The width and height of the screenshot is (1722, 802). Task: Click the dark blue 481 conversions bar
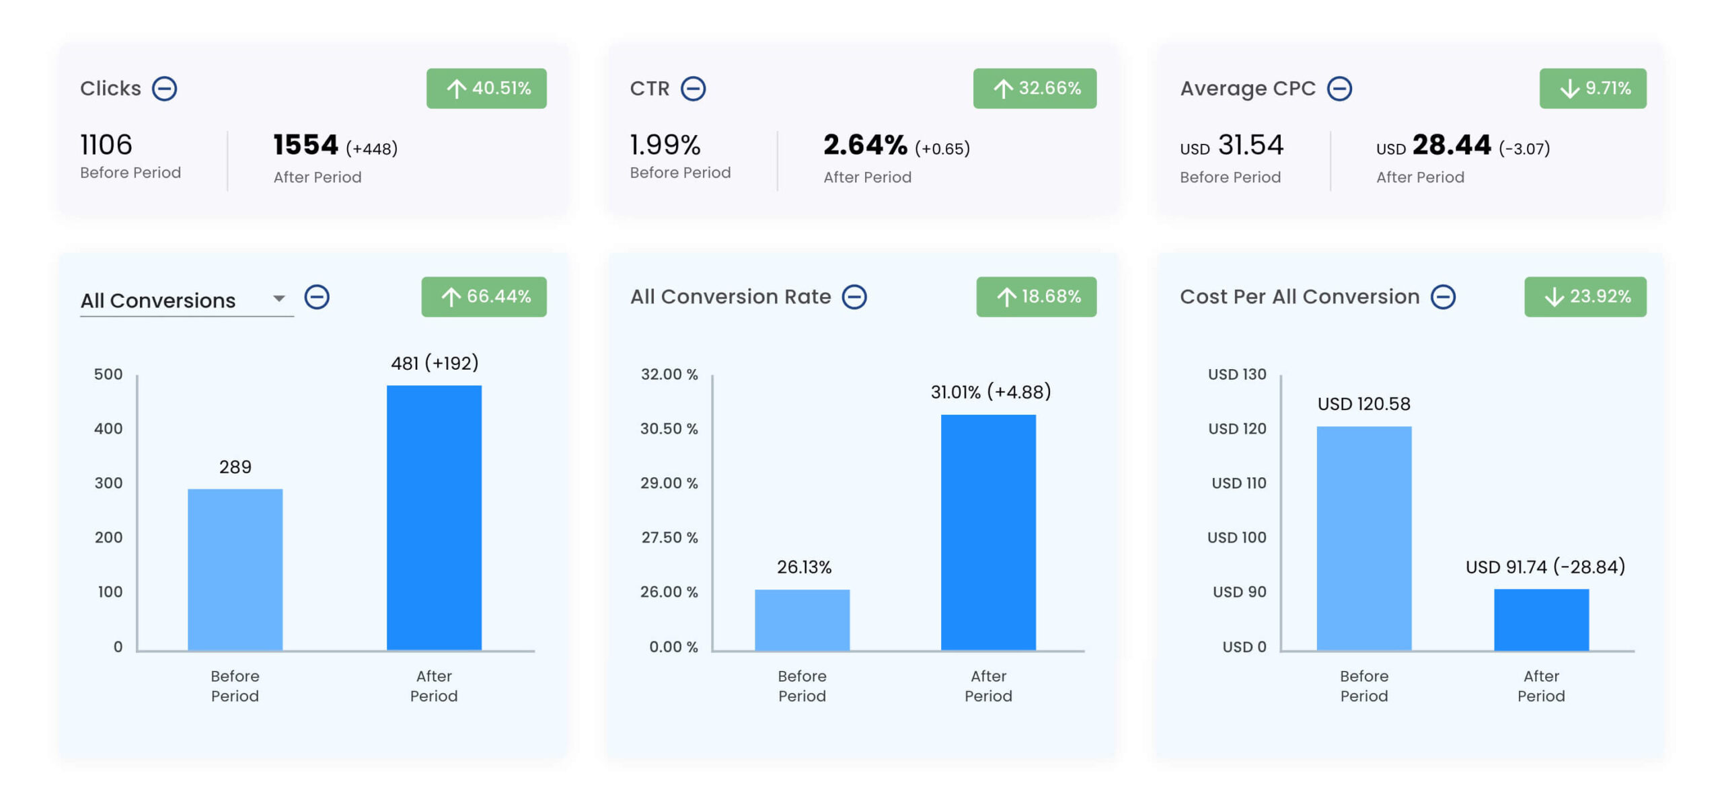pos(434,517)
